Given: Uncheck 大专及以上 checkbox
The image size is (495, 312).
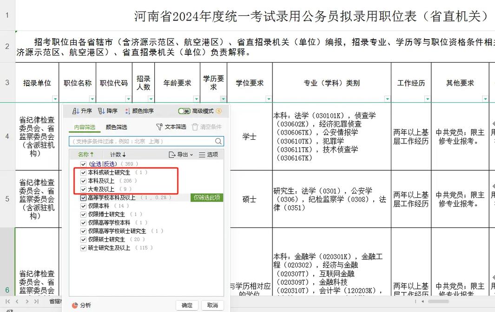Looking at the screenshot, I should 83,189.
